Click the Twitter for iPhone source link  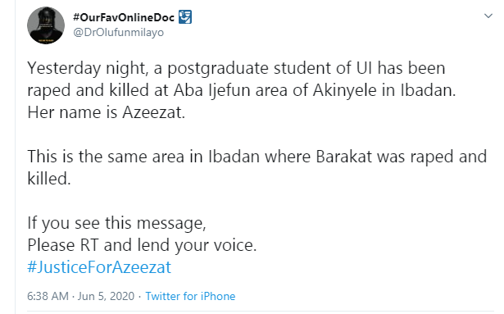[x=190, y=296]
